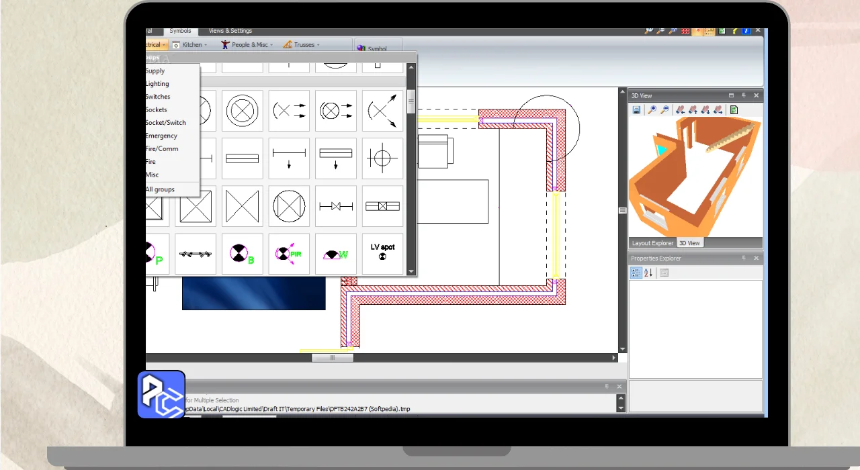
Task: Select the LV spot light symbol
Action: coord(382,253)
